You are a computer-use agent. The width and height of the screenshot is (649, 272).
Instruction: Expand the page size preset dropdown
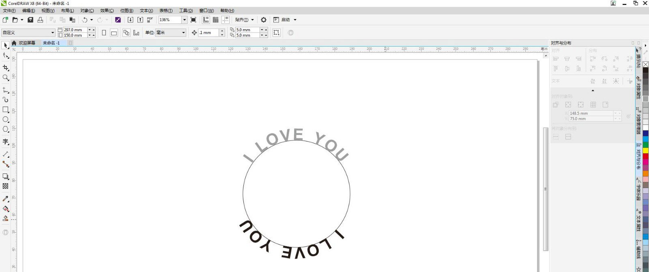(x=52, y=33)
